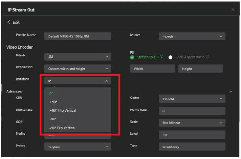
Task: Select the Lock Aspect Ratio radio button
Action: [x=170, y=57]
